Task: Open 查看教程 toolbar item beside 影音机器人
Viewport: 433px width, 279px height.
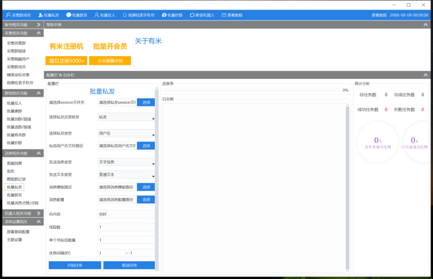Action: [x=232, y=15]
